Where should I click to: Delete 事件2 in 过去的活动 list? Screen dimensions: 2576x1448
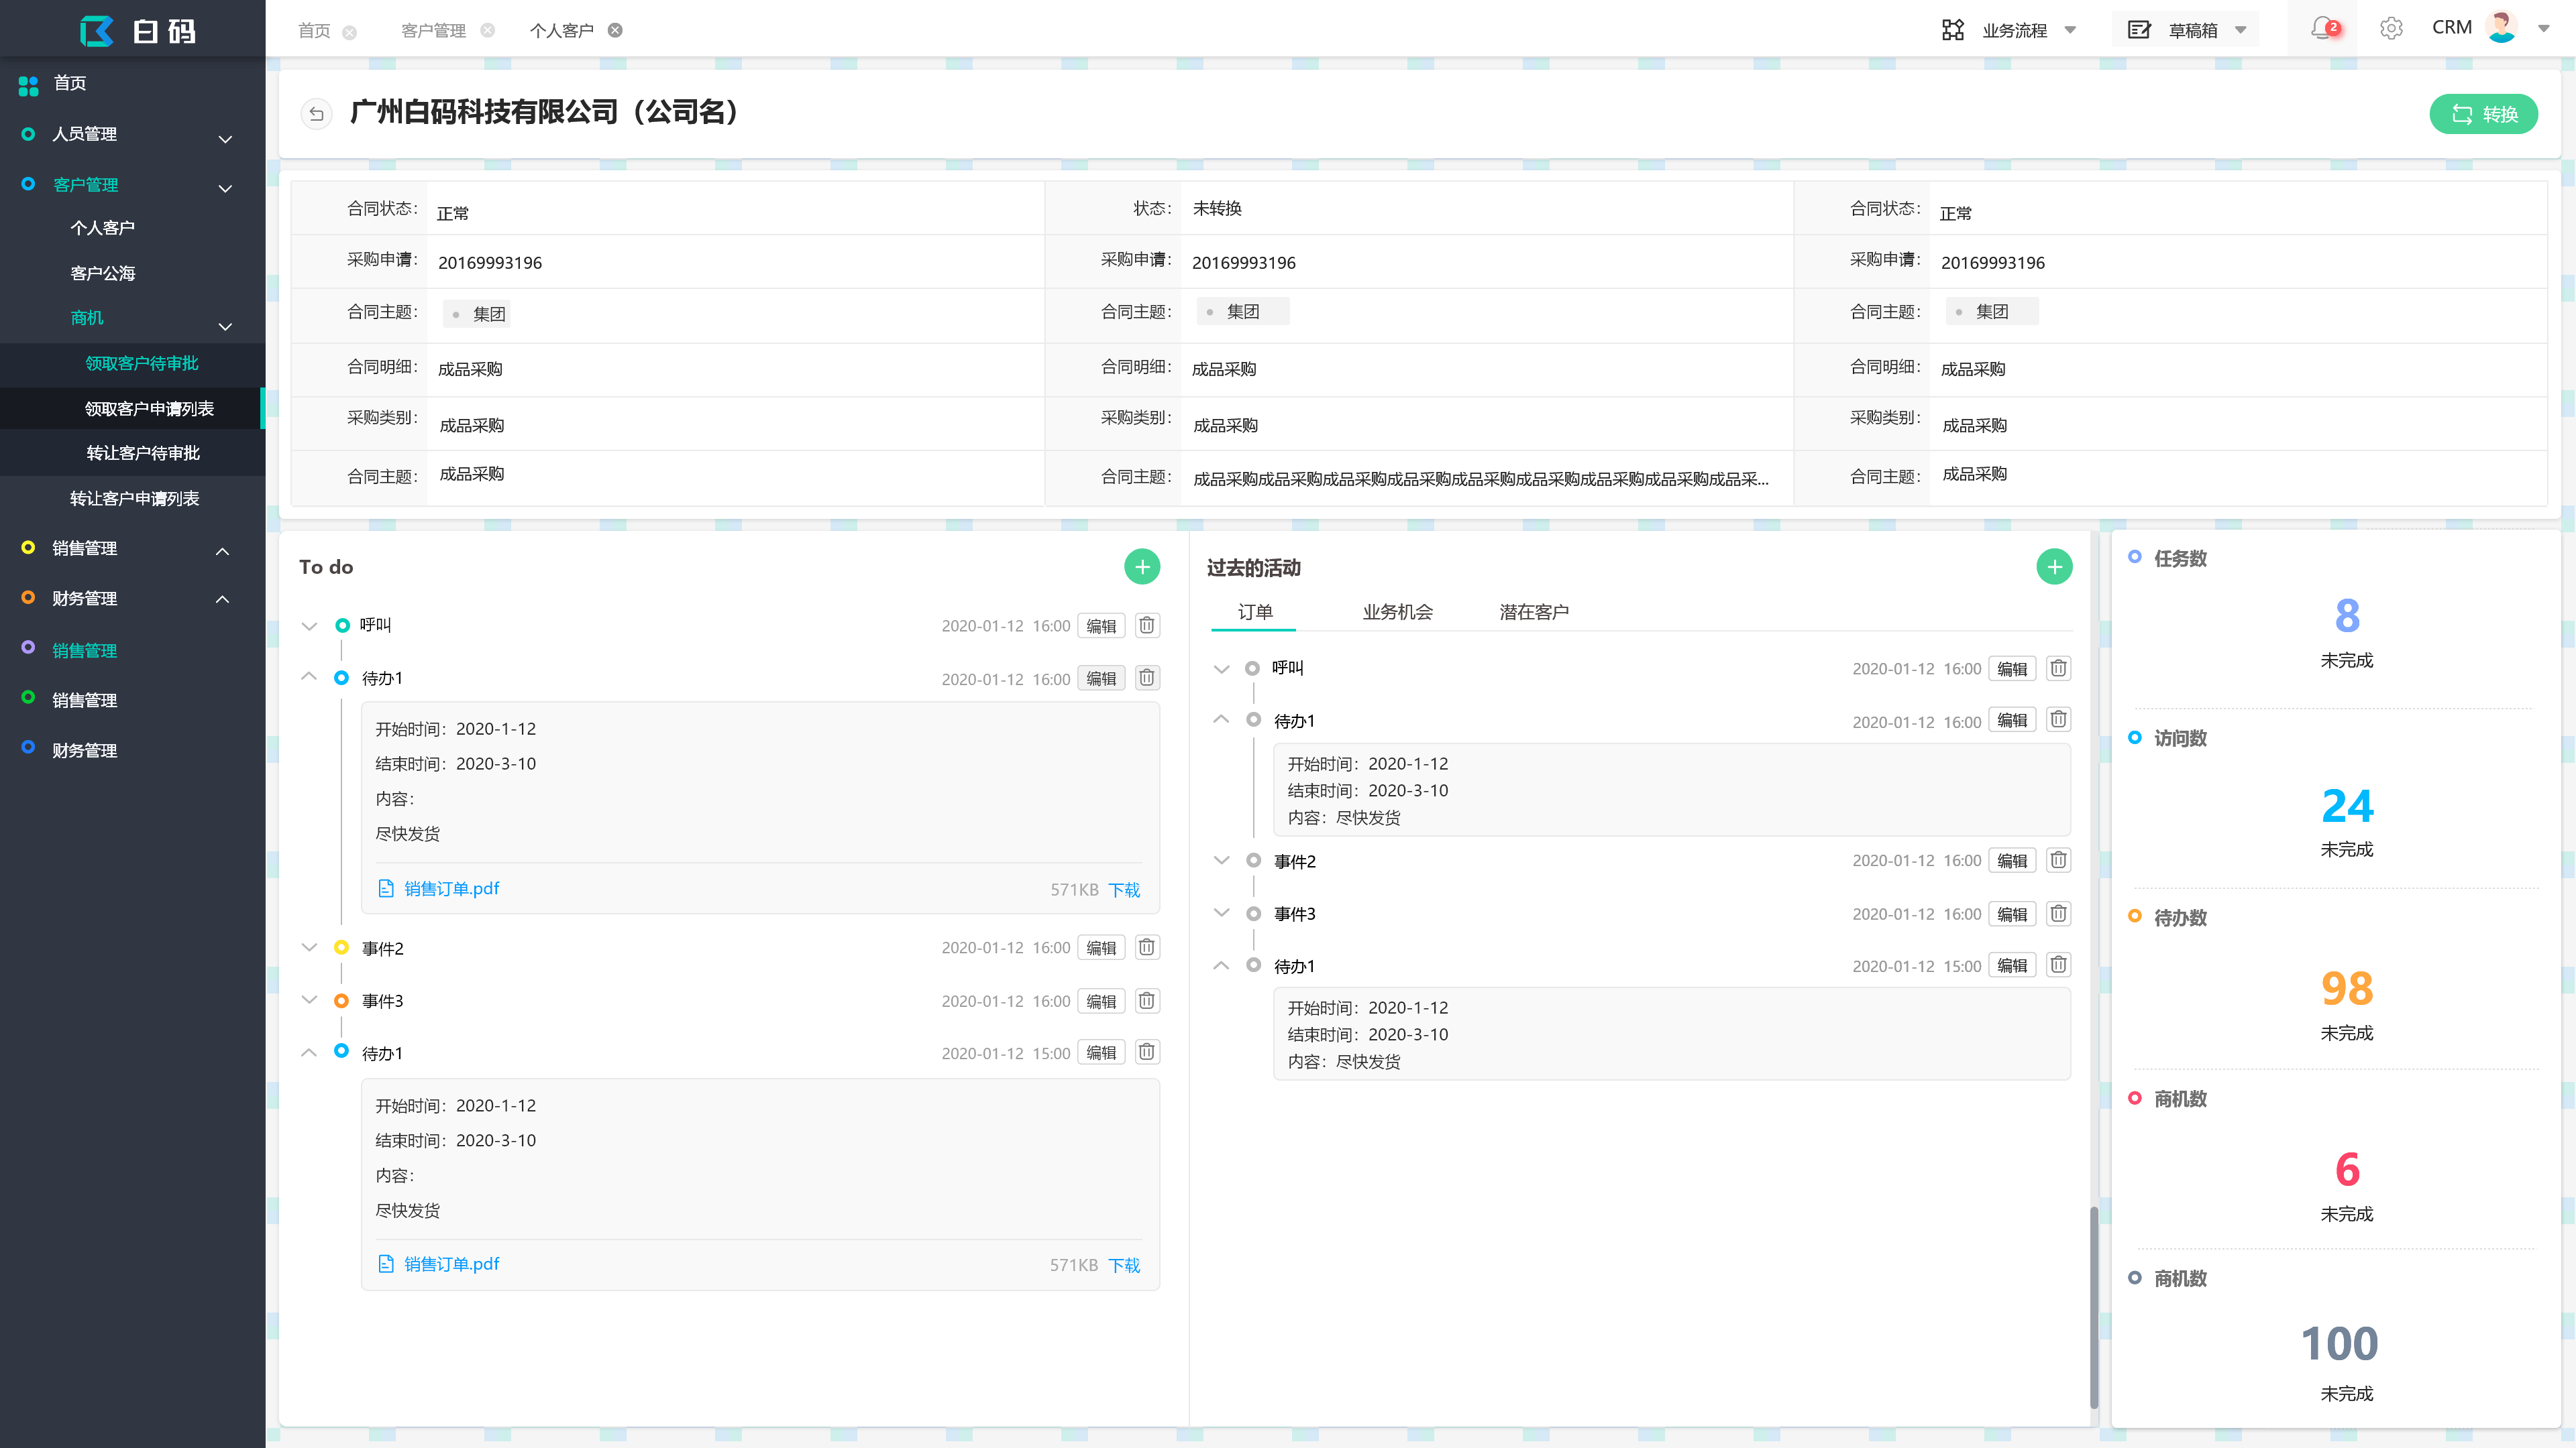[x=2058, y=860]
